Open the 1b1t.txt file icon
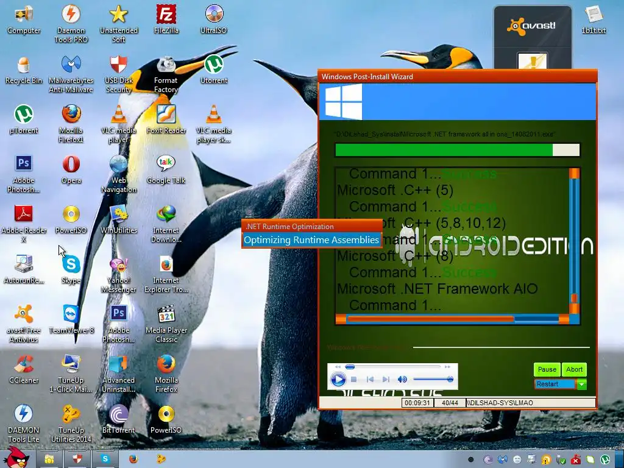Screen dimensions: 624x468 (594, 20)
